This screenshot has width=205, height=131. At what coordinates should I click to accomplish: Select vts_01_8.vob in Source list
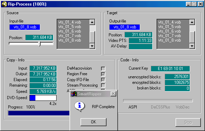coord(70,40)
